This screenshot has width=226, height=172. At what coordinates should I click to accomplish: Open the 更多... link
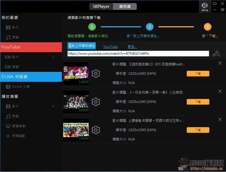coord(132,47)
